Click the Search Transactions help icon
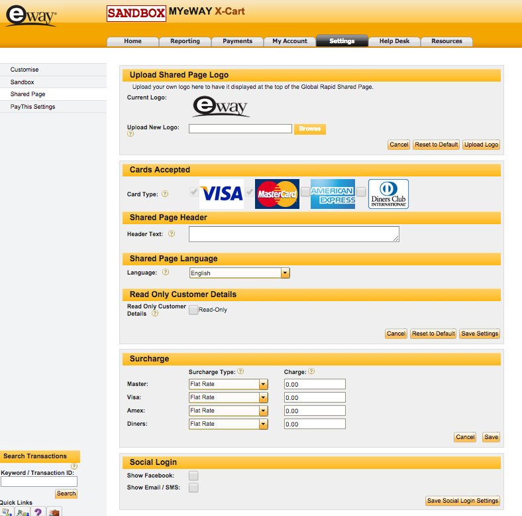Image resolution: width=522 pixels, height=516 pixels. [x=74, y=466]
